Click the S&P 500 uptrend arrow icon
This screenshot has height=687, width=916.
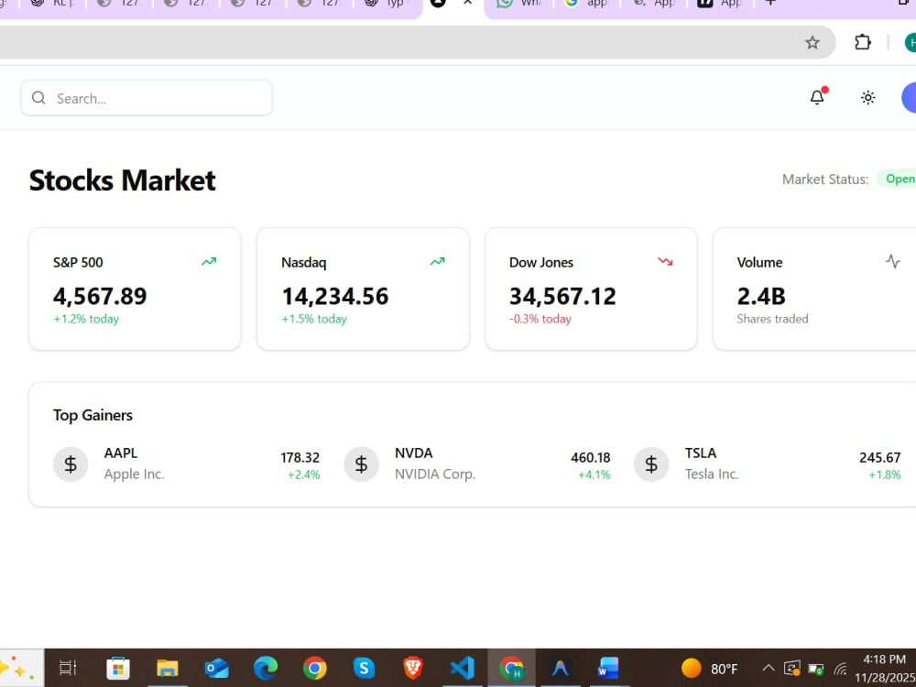point(209,262)
